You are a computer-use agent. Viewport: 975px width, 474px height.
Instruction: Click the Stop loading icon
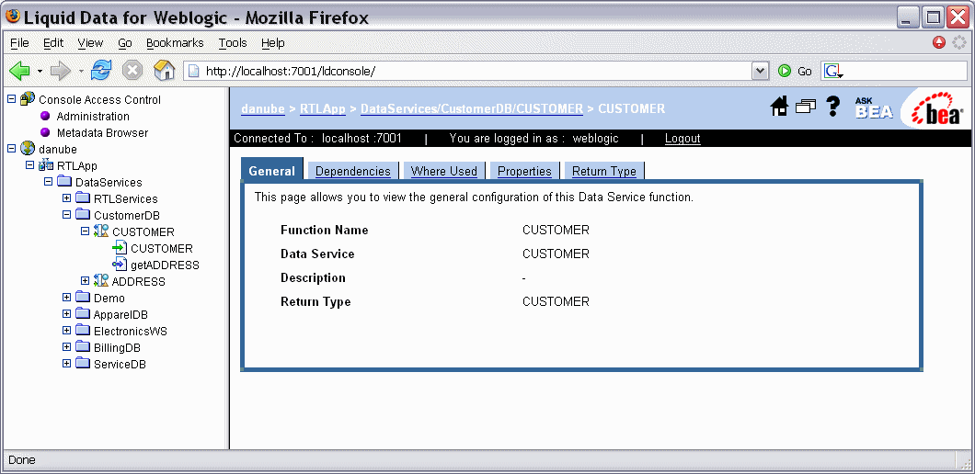pyautogui.click(x=132, y=71)
